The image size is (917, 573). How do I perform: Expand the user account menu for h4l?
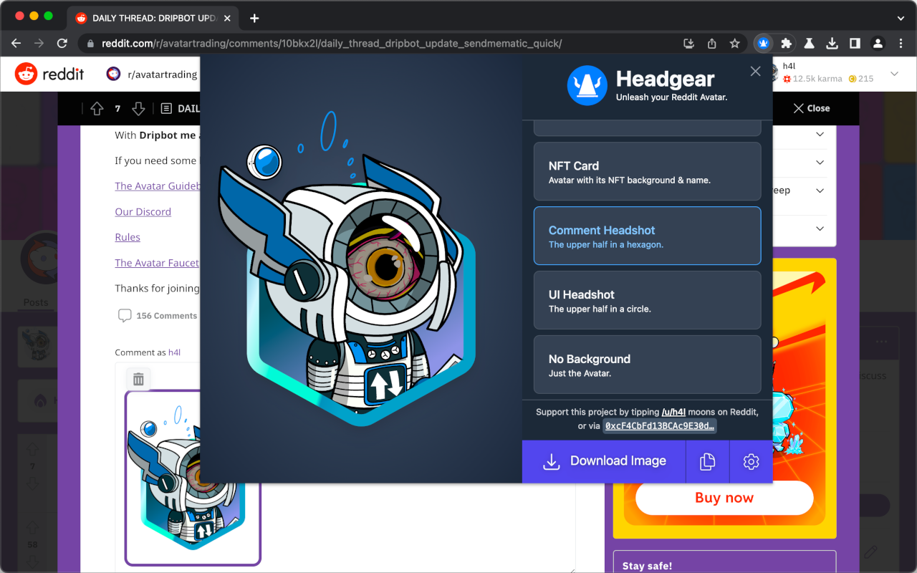click(x=893, y=74)
